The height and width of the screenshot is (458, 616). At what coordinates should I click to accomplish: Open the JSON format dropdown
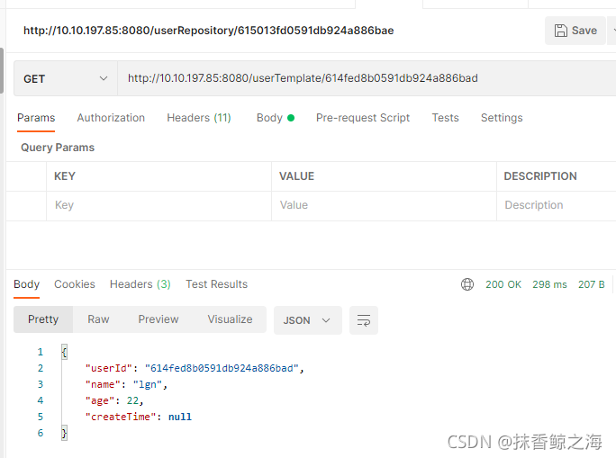308,320
